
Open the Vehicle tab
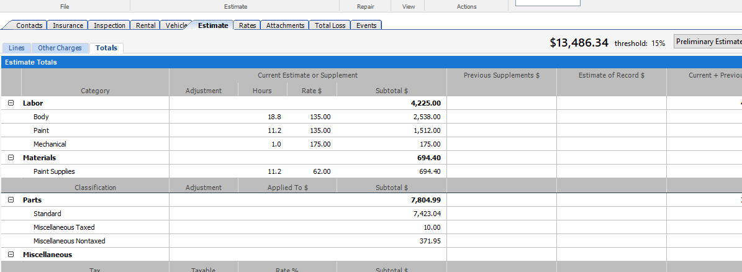[x=176, y=25]
